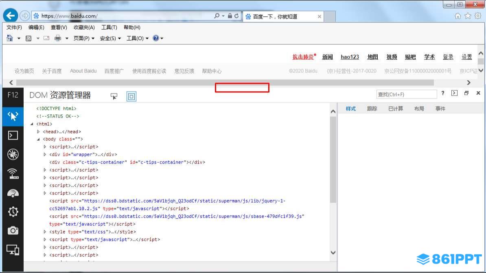Open the Profiler clock-gear tool
The width and height of the screenshot is (486, 273).
(13, 212)
